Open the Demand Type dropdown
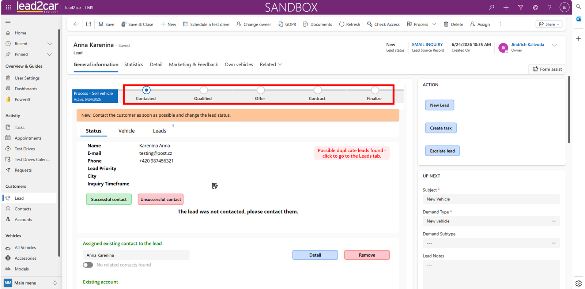 (x=491, y=221)
